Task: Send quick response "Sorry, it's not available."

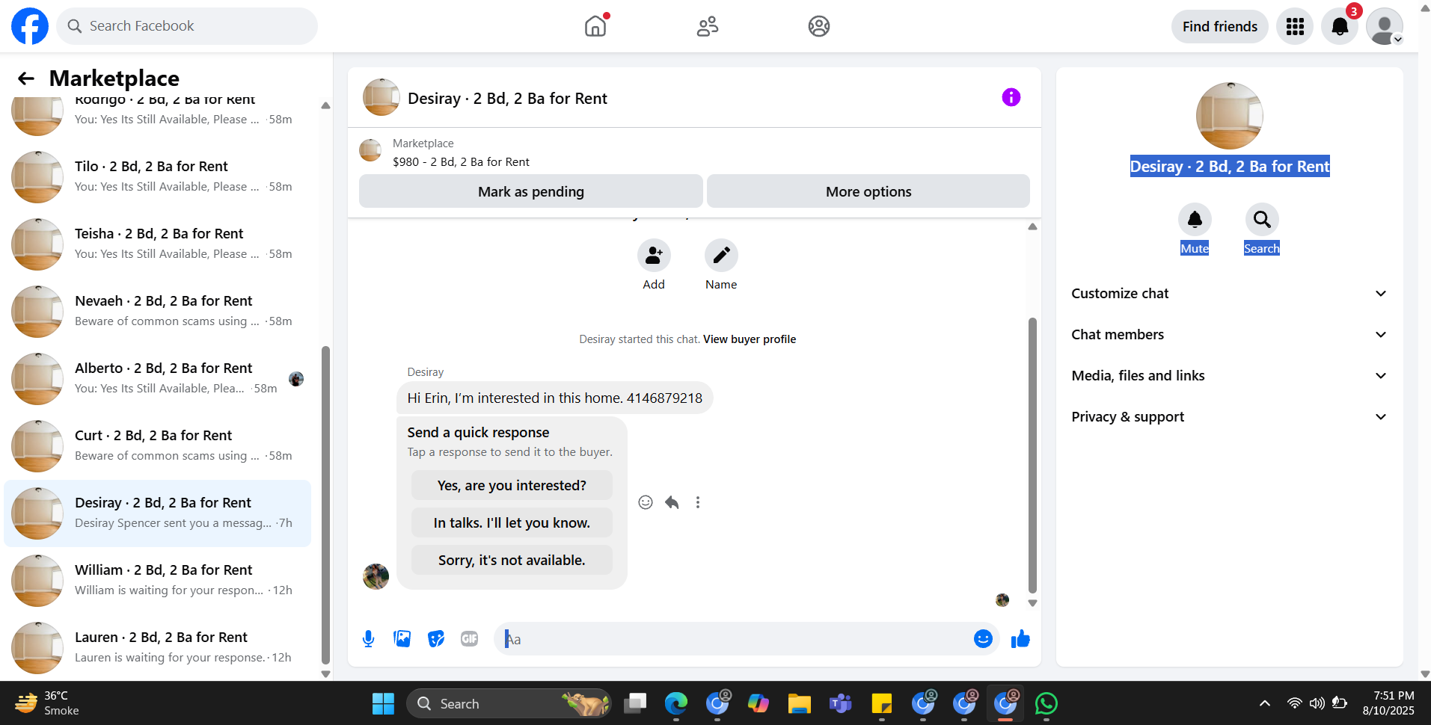Action: (512, 560)
